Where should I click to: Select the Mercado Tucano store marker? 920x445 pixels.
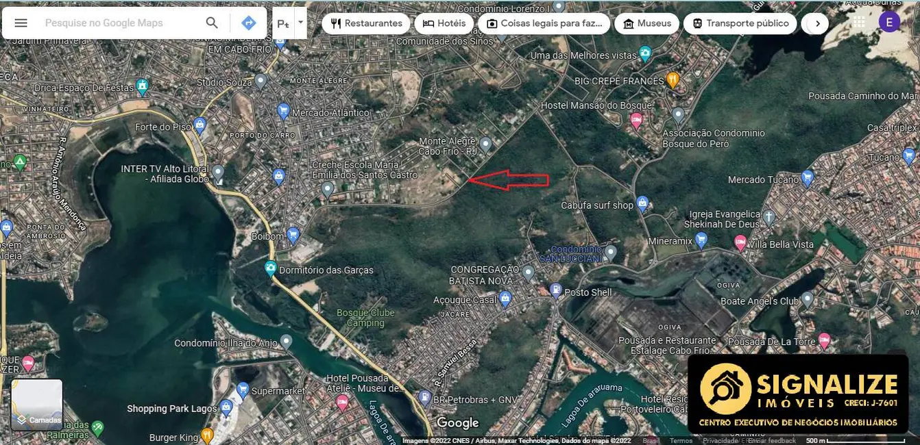(808, 177)
